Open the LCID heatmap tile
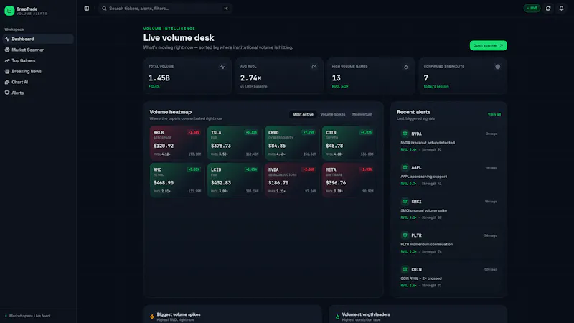Viewport: 574px width, 323px height. [x=235, y=180]
